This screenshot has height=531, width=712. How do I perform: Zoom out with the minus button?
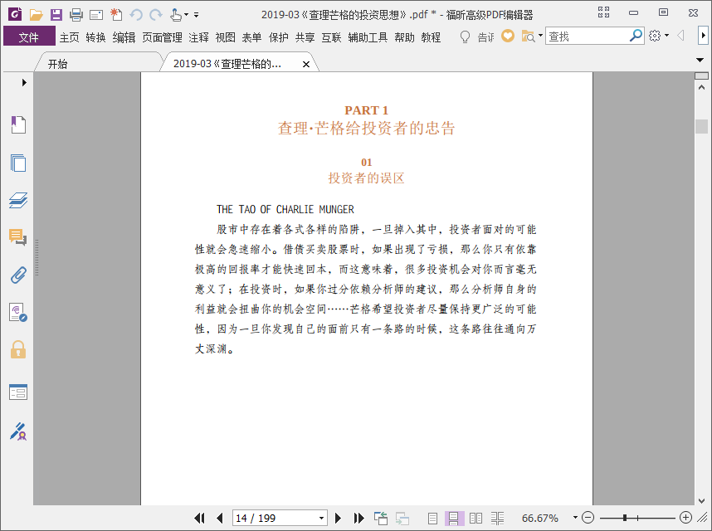[x=588, y=518]
